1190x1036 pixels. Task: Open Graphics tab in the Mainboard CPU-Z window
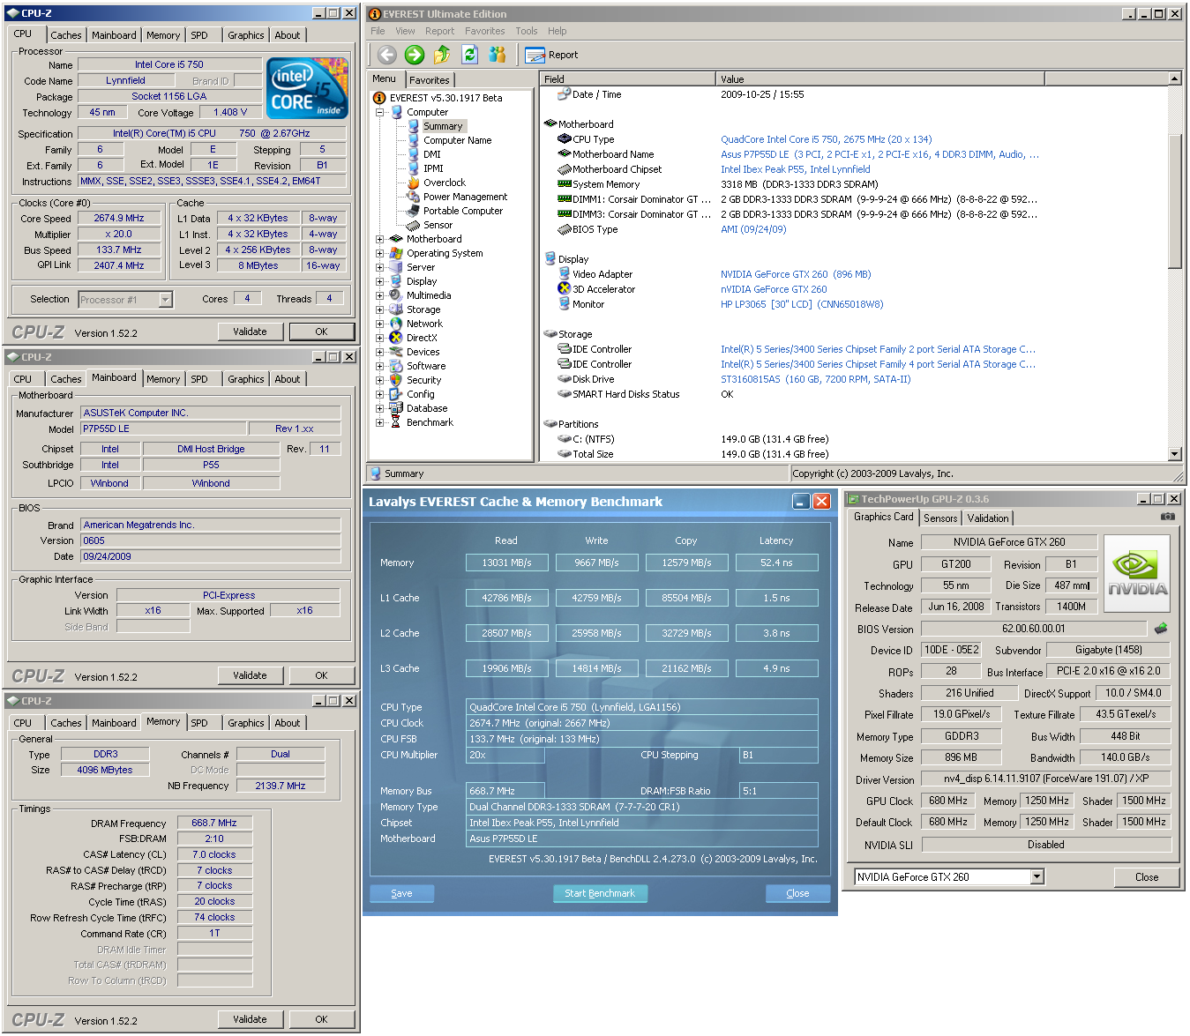[x=246, y=379]
